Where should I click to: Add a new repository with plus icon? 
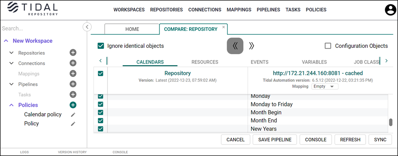point(73,53)
